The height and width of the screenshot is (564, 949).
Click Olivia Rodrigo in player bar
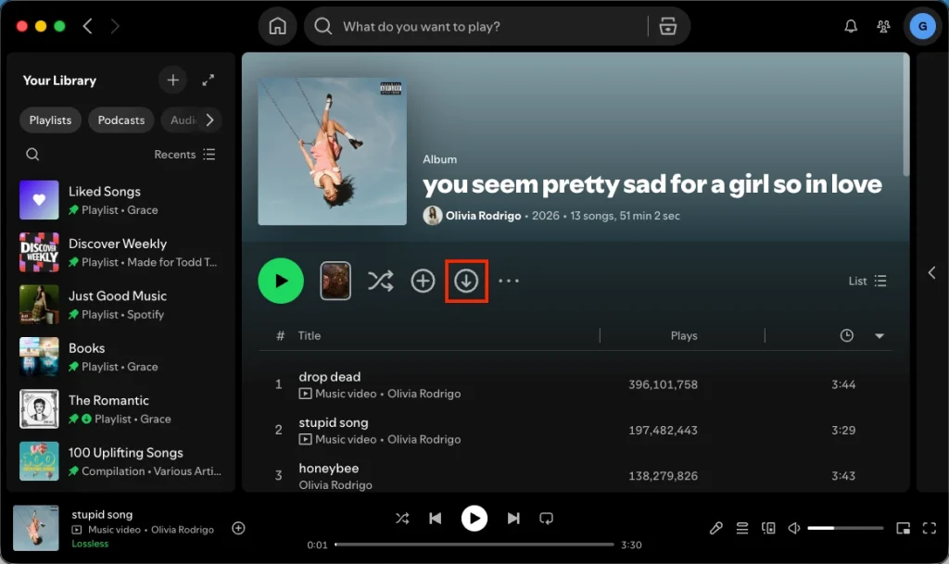point(183,530)
